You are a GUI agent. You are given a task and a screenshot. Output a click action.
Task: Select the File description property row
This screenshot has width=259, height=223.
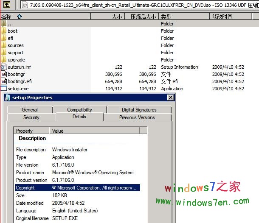pos(78,150)
